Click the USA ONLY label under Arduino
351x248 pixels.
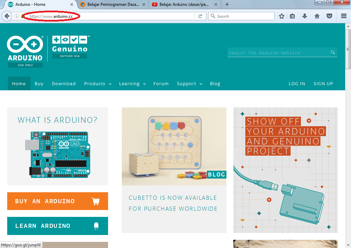pyautogui.click(x=25, y=65)
